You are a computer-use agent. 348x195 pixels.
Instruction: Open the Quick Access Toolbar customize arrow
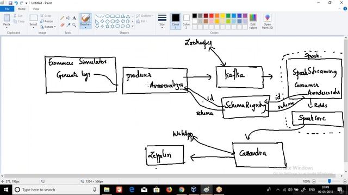[x=27, y=3]
